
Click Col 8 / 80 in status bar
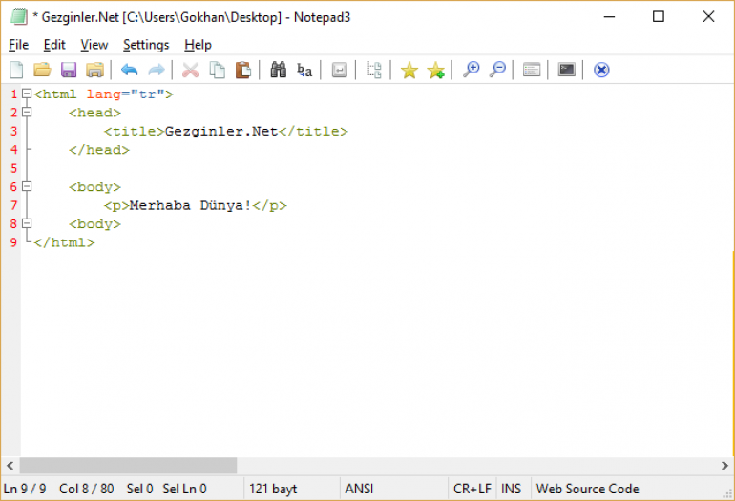(86, 489)
